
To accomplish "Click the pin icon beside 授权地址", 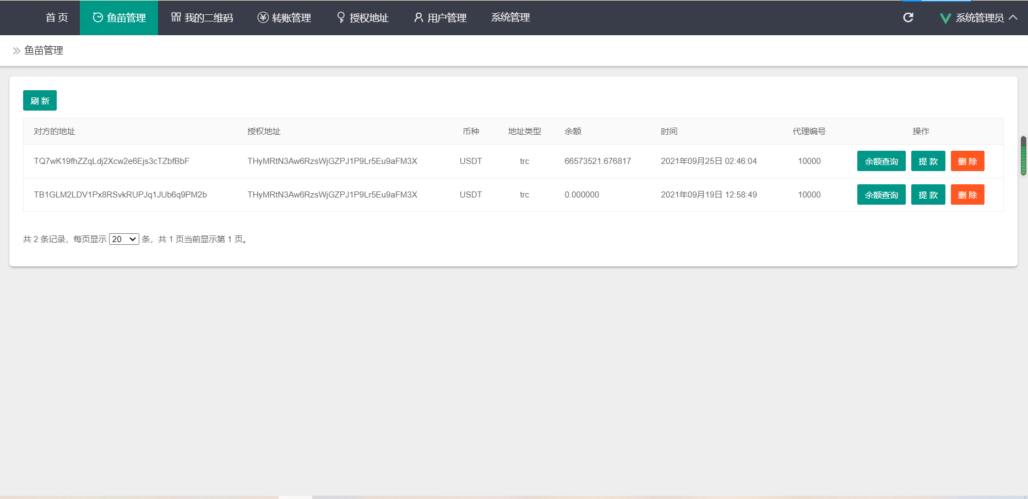I will [x=341, y=18].
